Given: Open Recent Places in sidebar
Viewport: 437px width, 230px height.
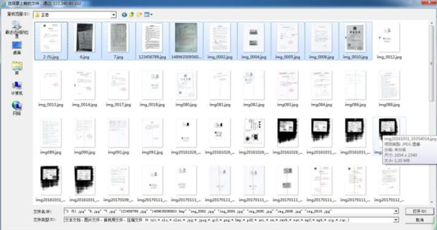Looking at the screenshot, I should tap(17, 29).
